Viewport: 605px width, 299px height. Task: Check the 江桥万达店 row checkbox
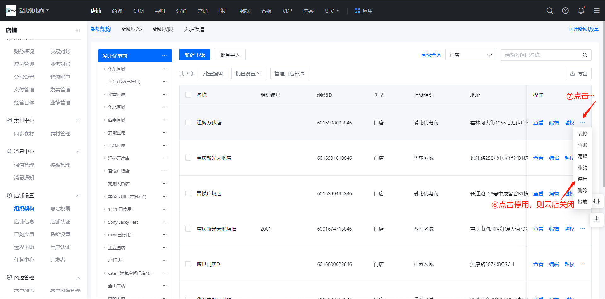tap(188, 123)
